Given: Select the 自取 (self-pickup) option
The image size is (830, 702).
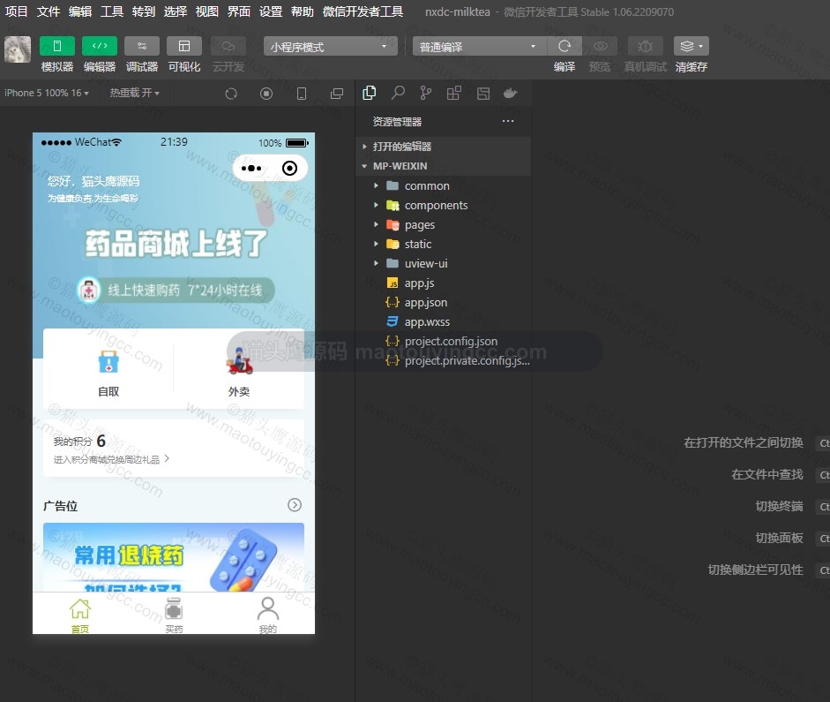Looking at the screenshot, I should (108, 372).
